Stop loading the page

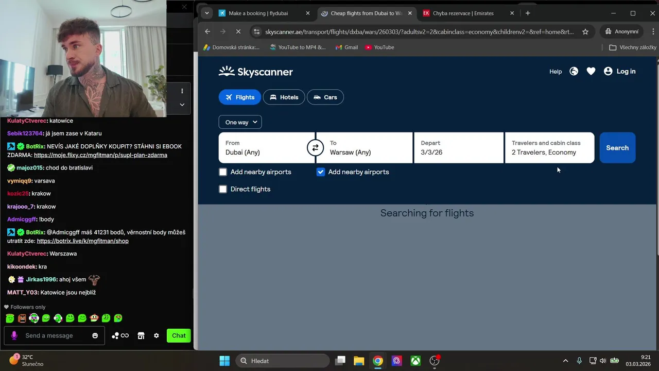238,31
